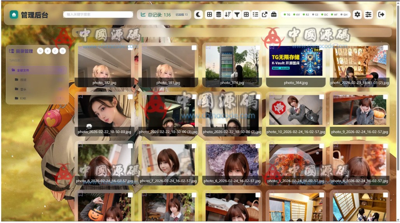Check the box on photo_2026-02-23_18-41-03 (2).jpg card
400x223 pixels.
coord(386,48)
